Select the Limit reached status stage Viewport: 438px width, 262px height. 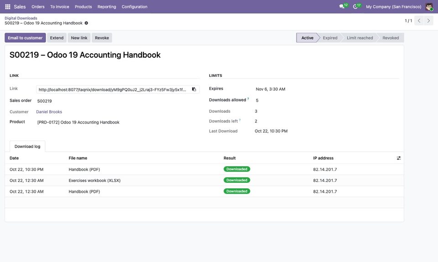[x=360, y=38]
